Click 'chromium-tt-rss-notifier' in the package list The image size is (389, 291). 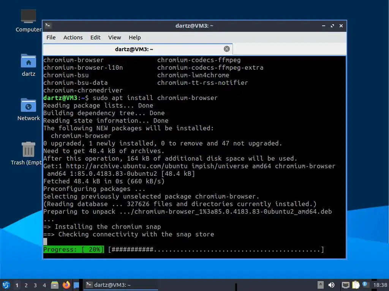[202, 83]
